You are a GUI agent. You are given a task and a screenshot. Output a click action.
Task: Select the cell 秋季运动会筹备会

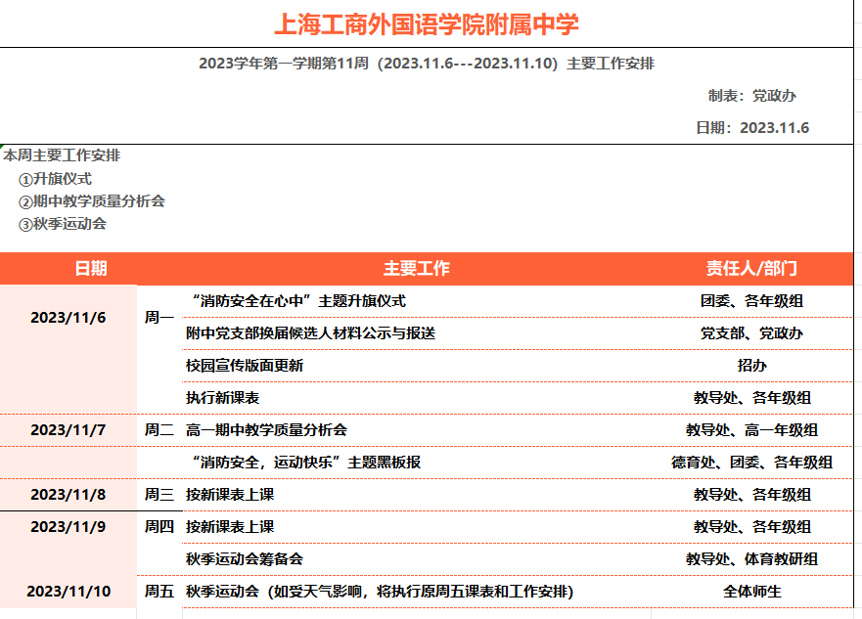[x=245, y=559]
